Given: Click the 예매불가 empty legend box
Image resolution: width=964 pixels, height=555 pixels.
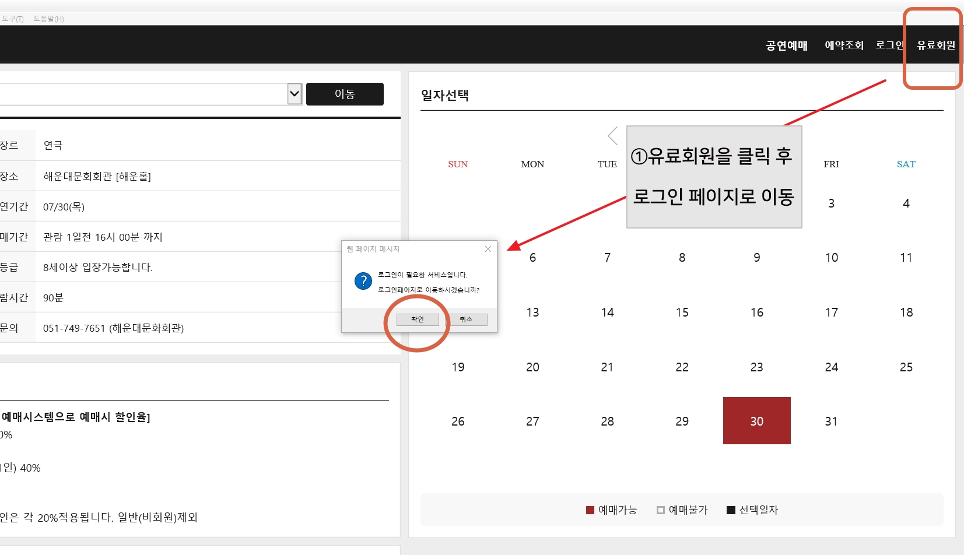Looking at the screenshot, I should (x=660, y=510).
